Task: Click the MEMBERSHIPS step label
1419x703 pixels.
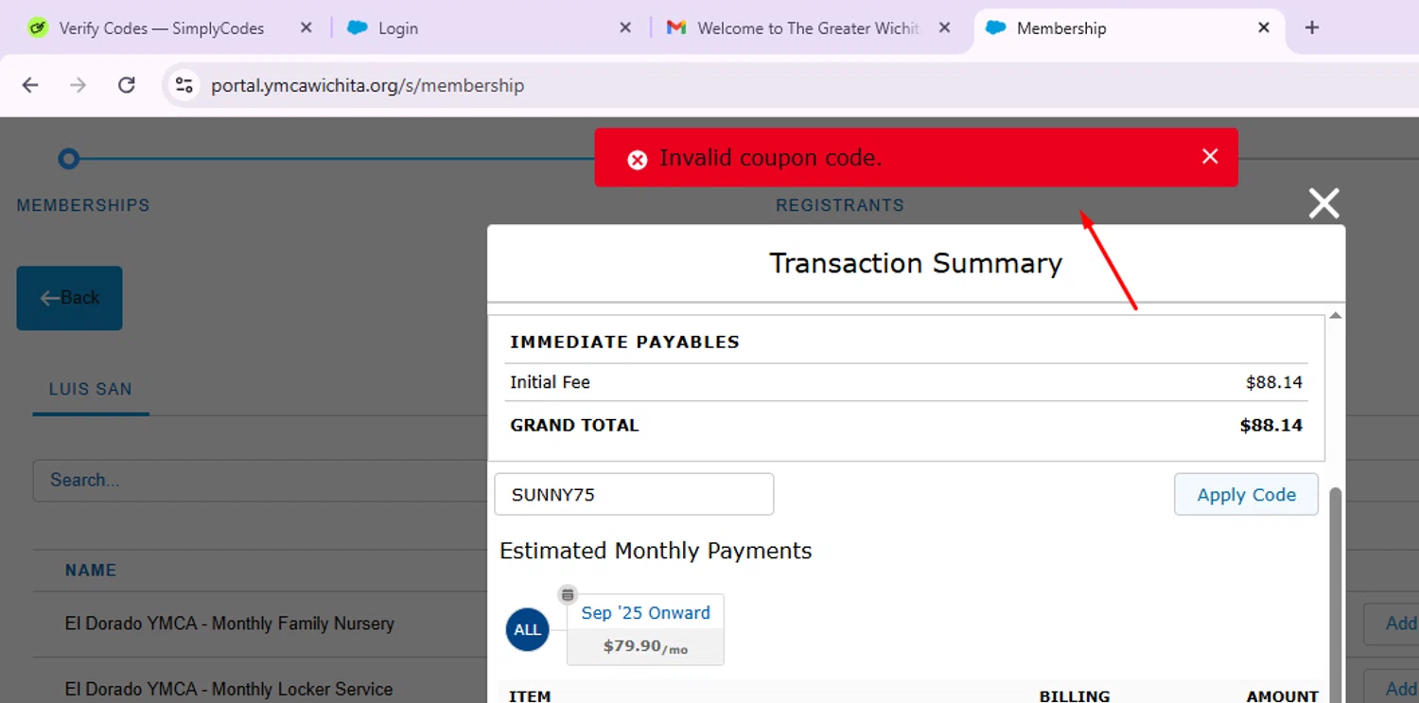Action: [x=83, y=205]
